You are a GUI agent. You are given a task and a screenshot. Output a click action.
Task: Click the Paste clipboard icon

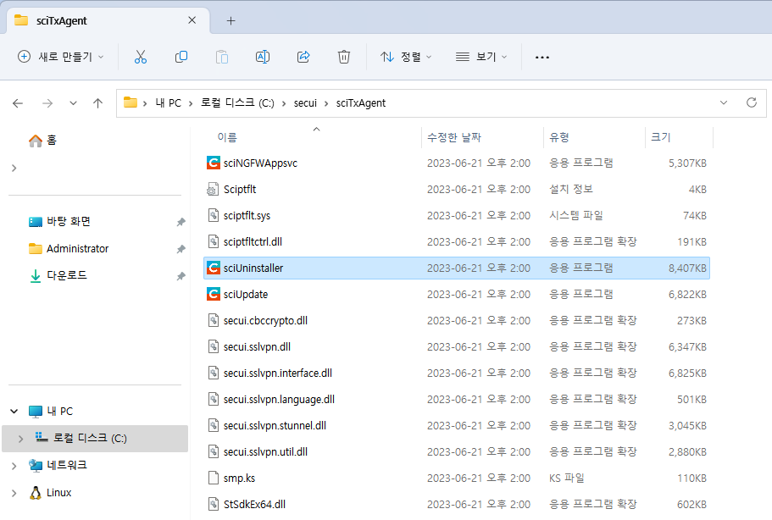[x=222, y=57]
